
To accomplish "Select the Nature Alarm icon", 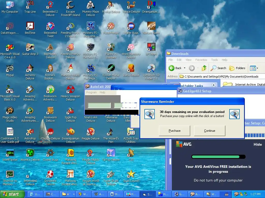I will (x=151, y=28).
